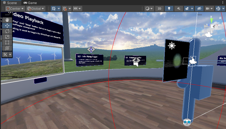Select camera gizmo beneath orientation gizmo
Image resolution: width=226 pixels, height=129 pixels.
[209, 34]
